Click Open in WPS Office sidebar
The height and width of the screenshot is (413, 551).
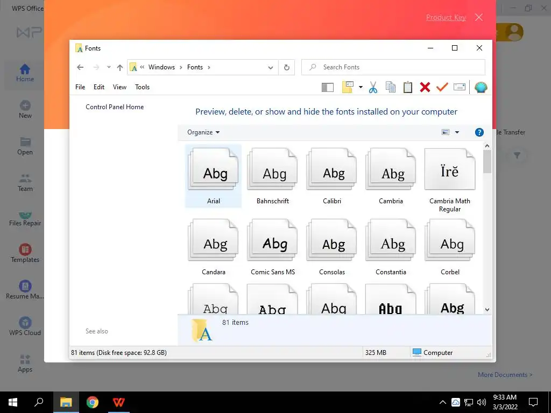point(25,146)
